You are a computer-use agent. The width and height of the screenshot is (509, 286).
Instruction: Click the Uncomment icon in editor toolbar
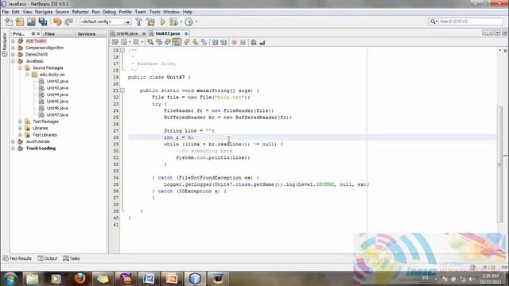262,42
